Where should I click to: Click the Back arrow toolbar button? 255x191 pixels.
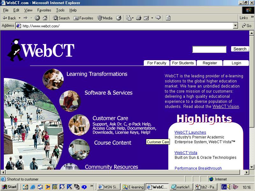(x=10, y=18)
